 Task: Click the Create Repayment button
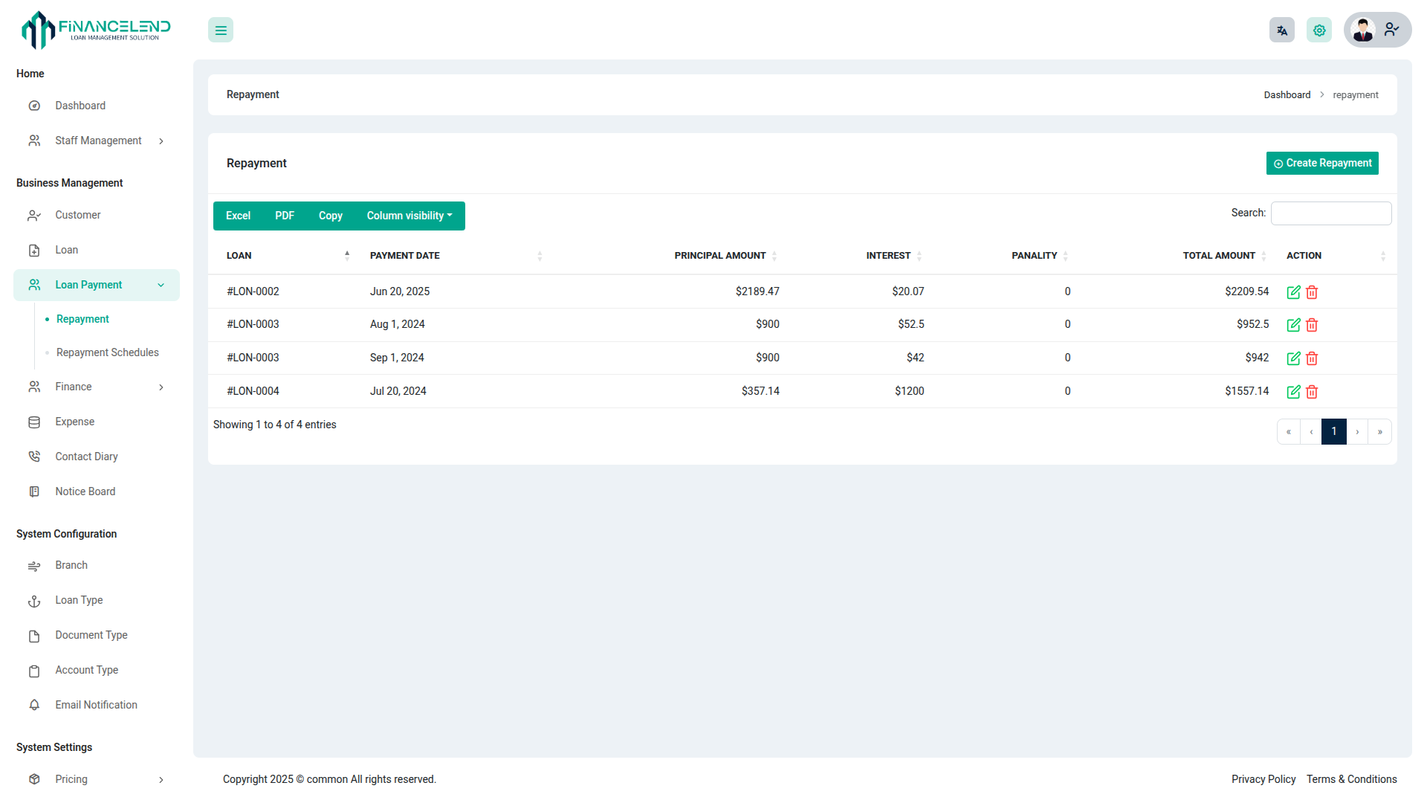point(1321,163)
